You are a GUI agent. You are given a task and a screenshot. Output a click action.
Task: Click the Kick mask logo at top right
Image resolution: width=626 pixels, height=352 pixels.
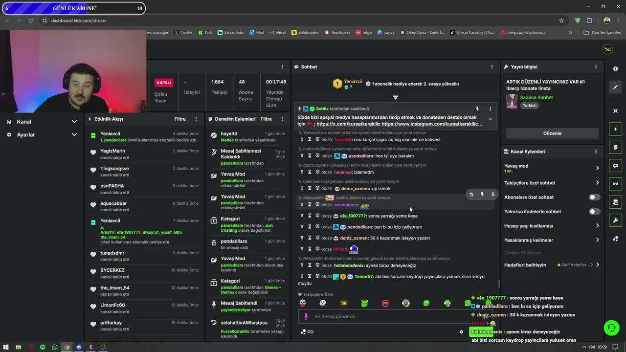(607, 49)
